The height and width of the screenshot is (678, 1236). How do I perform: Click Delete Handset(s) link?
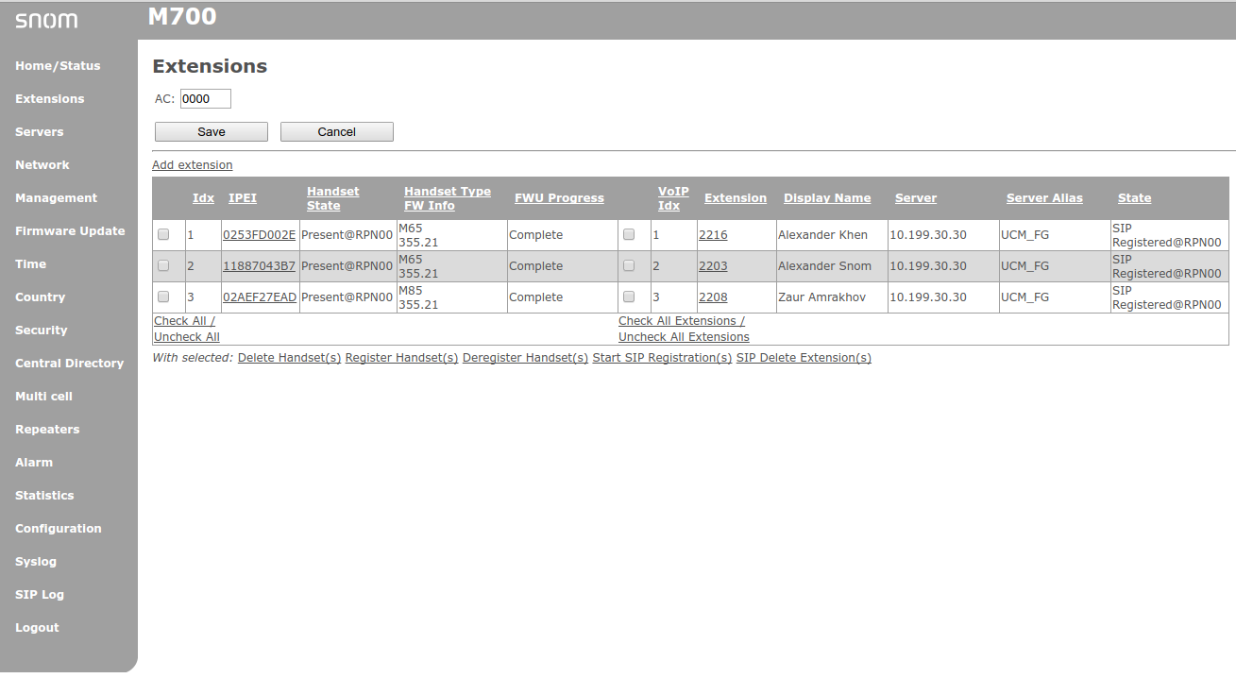(289, 358)
